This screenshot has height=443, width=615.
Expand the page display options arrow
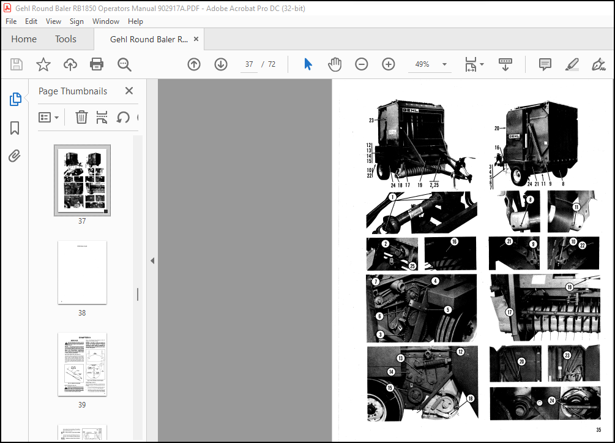[x=482, y=64]
